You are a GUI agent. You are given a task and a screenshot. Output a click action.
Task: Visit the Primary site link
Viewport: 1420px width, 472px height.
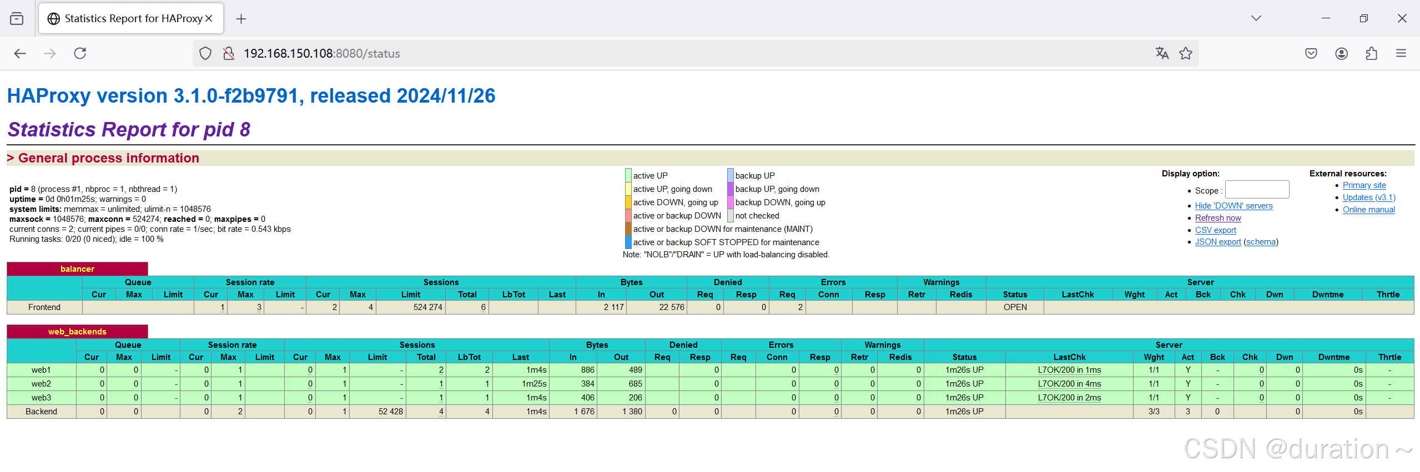(1364, 185)
